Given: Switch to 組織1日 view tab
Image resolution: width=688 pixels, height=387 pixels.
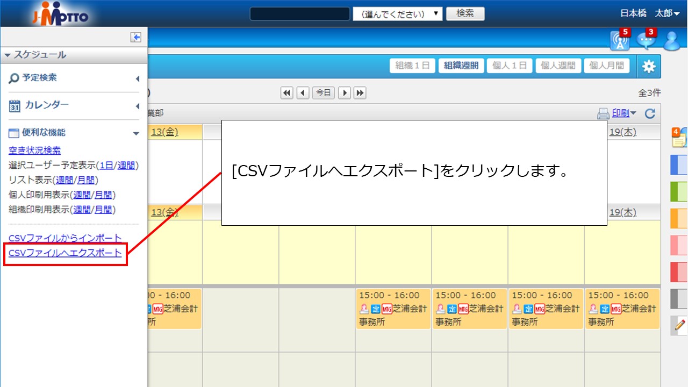Looking at the screenshot, I should 412,66.
